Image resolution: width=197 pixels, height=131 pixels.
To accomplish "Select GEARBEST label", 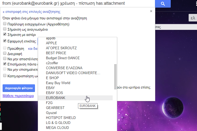I will click(x=75, y=108).
